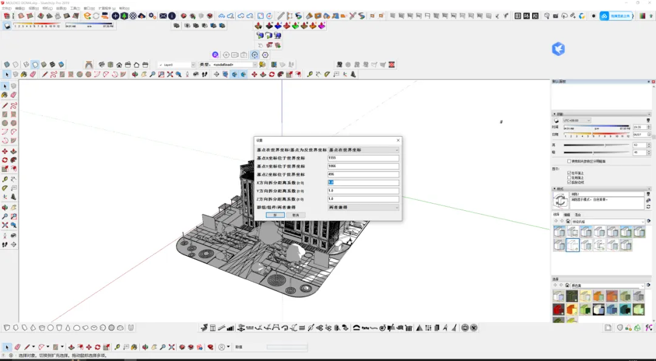Select the Orbit tool in top toolbar
The width and height of the screenshot is (656, 361).
coord(135,75)
